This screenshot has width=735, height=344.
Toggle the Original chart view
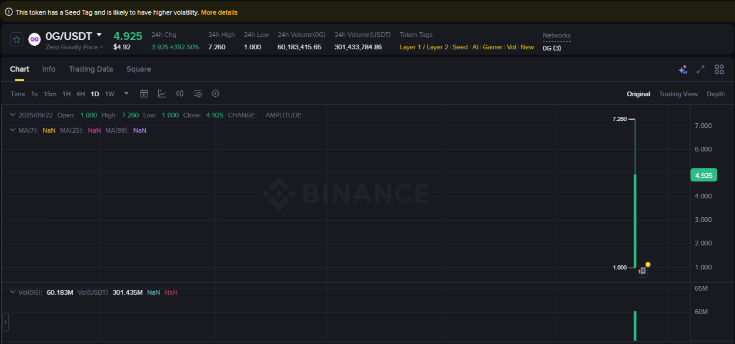tap(639, 93)
